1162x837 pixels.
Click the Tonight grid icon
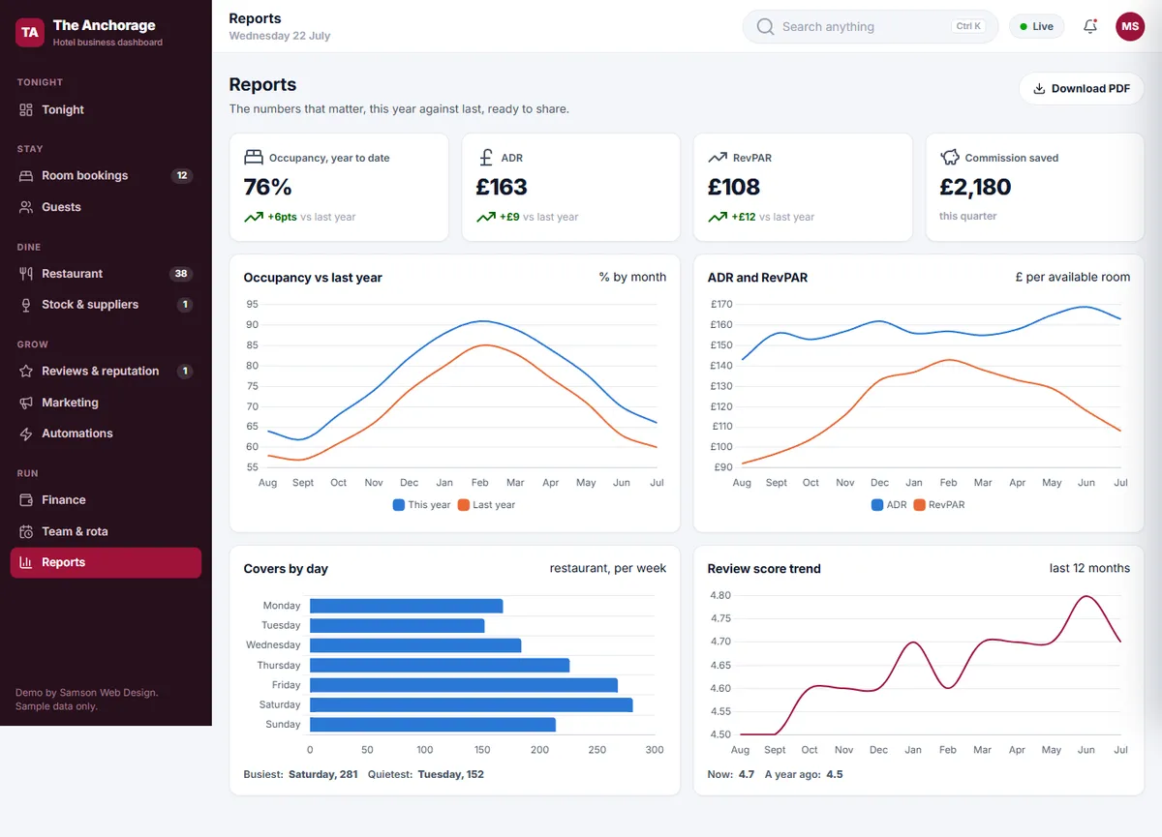point(26,110)
